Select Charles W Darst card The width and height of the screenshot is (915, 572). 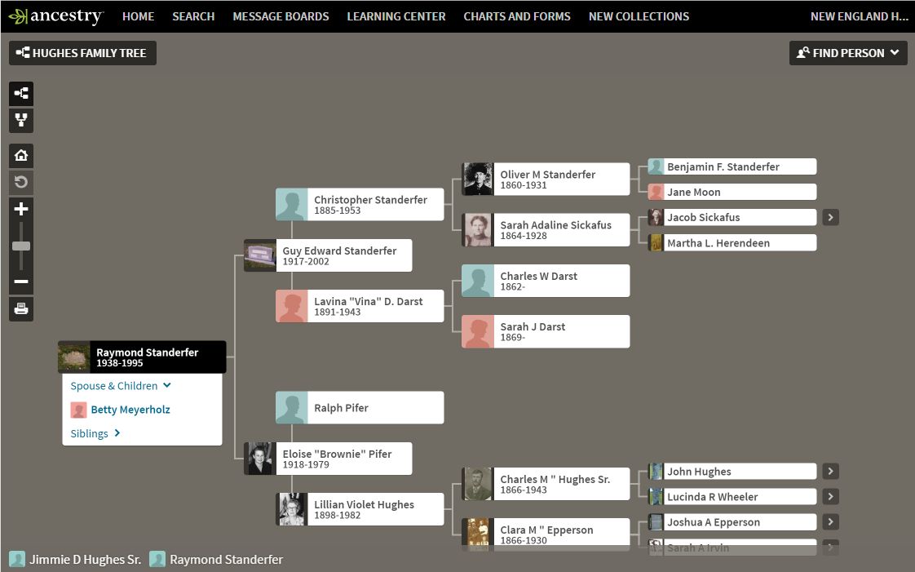(x=546, y=281)
